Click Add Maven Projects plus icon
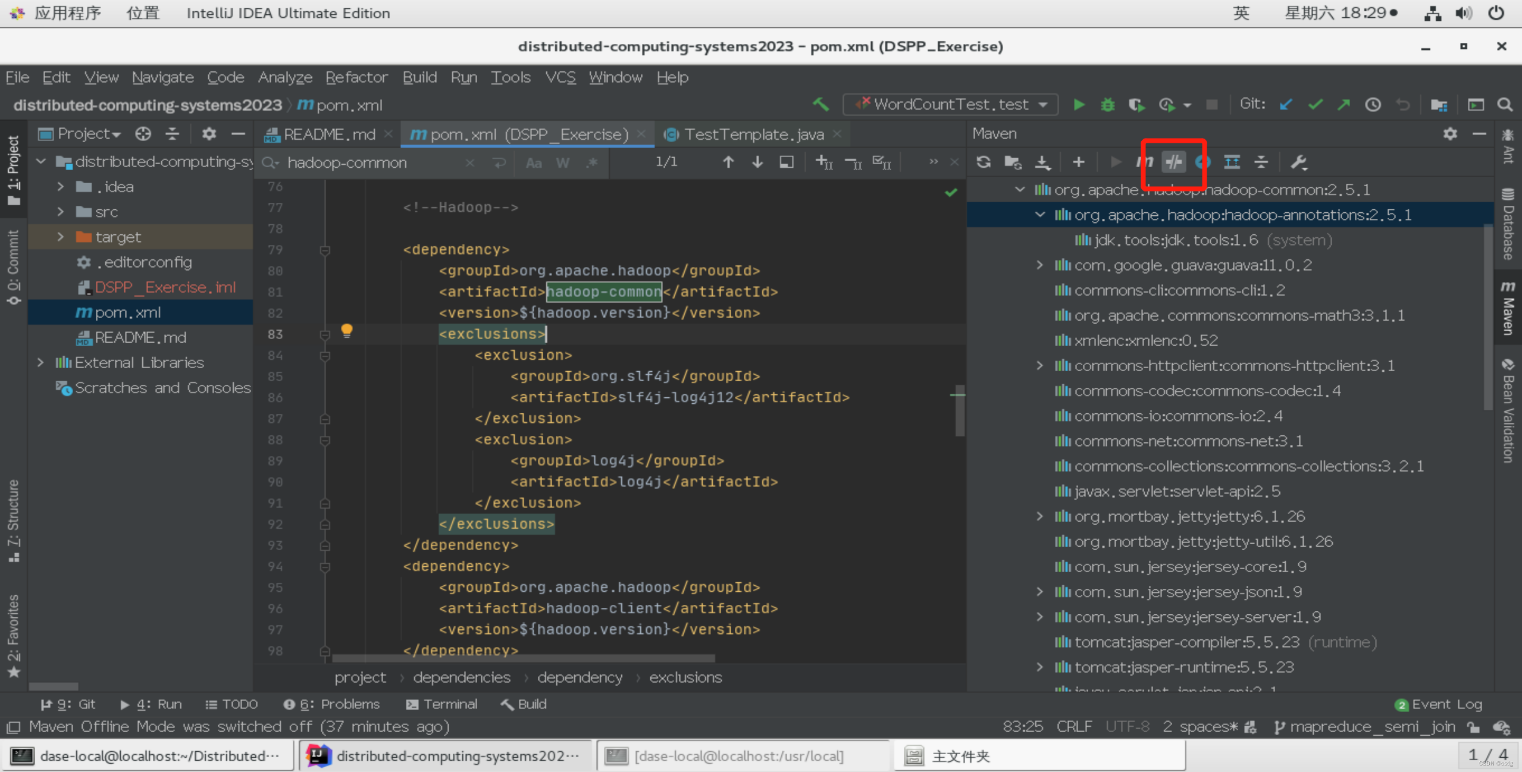 coord(1078,162)
